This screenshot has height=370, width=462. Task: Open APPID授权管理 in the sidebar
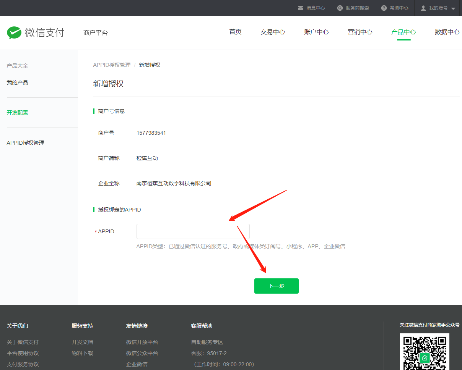point(25,143)
